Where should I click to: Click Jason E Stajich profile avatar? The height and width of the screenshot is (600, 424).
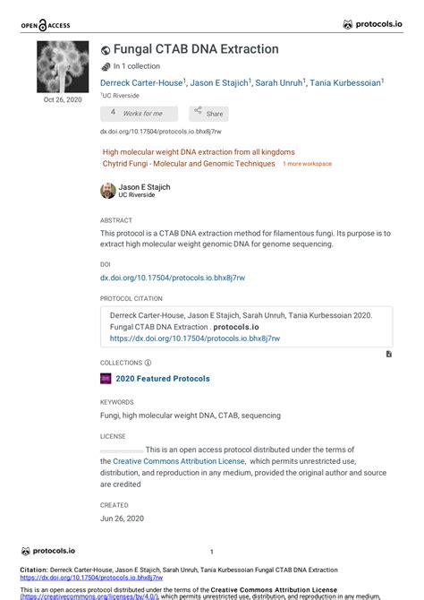(x=108, y=191)
